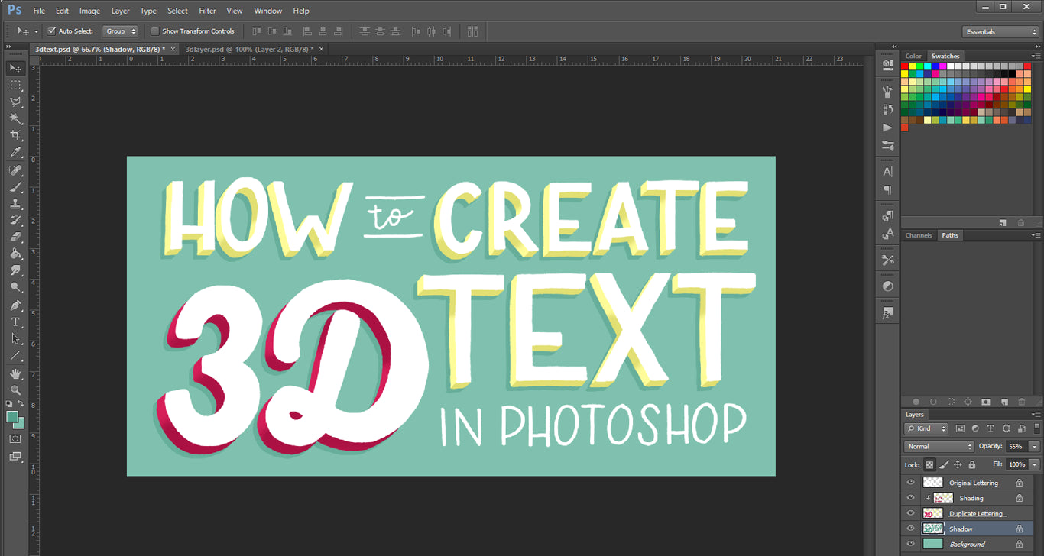Image resolution: width=1044 pixels, height=556 pixels.
Task: Select the Magic Wand tool
Action: click(x=15, y=118)
